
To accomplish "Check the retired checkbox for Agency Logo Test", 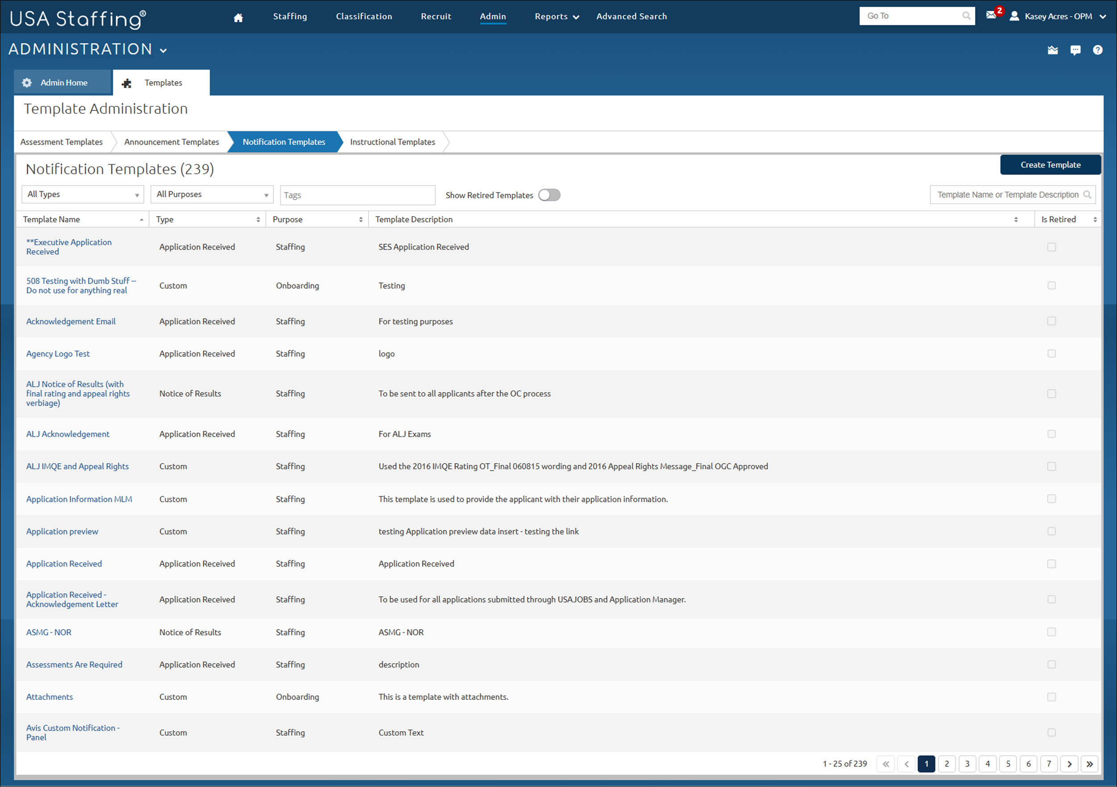I will tap(1052, 354).
